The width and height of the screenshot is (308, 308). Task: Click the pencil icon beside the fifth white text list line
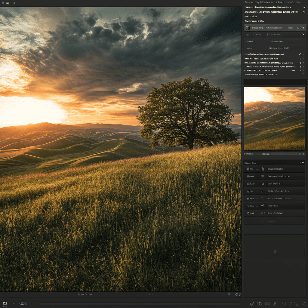(300, 70)
